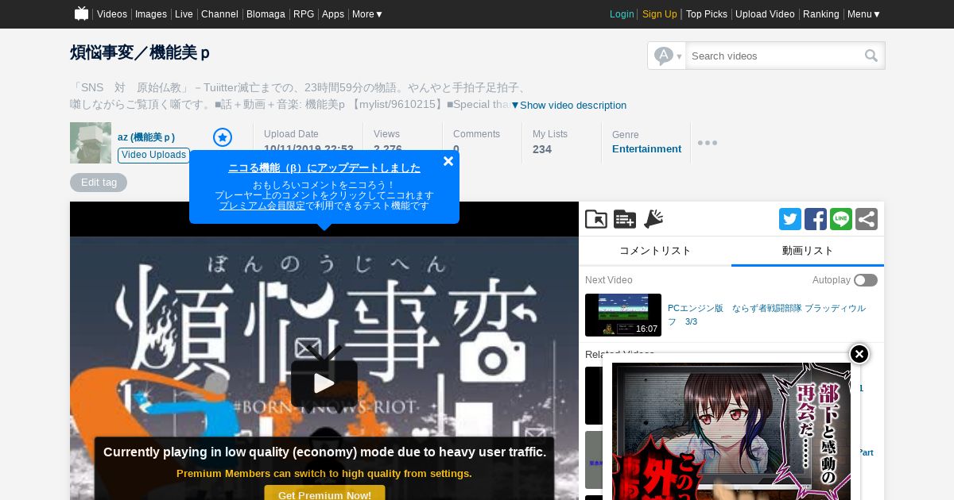Open the Entertainment genre link

646,148
